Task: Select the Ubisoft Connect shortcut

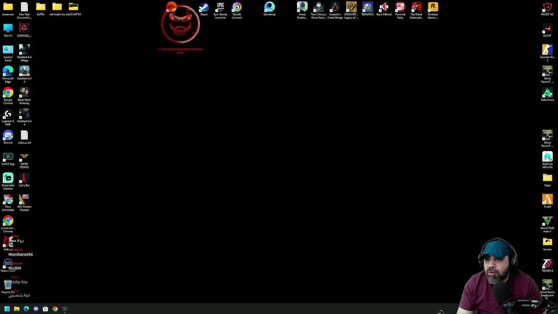Action: pyautogui.click(x=237, y=10)
